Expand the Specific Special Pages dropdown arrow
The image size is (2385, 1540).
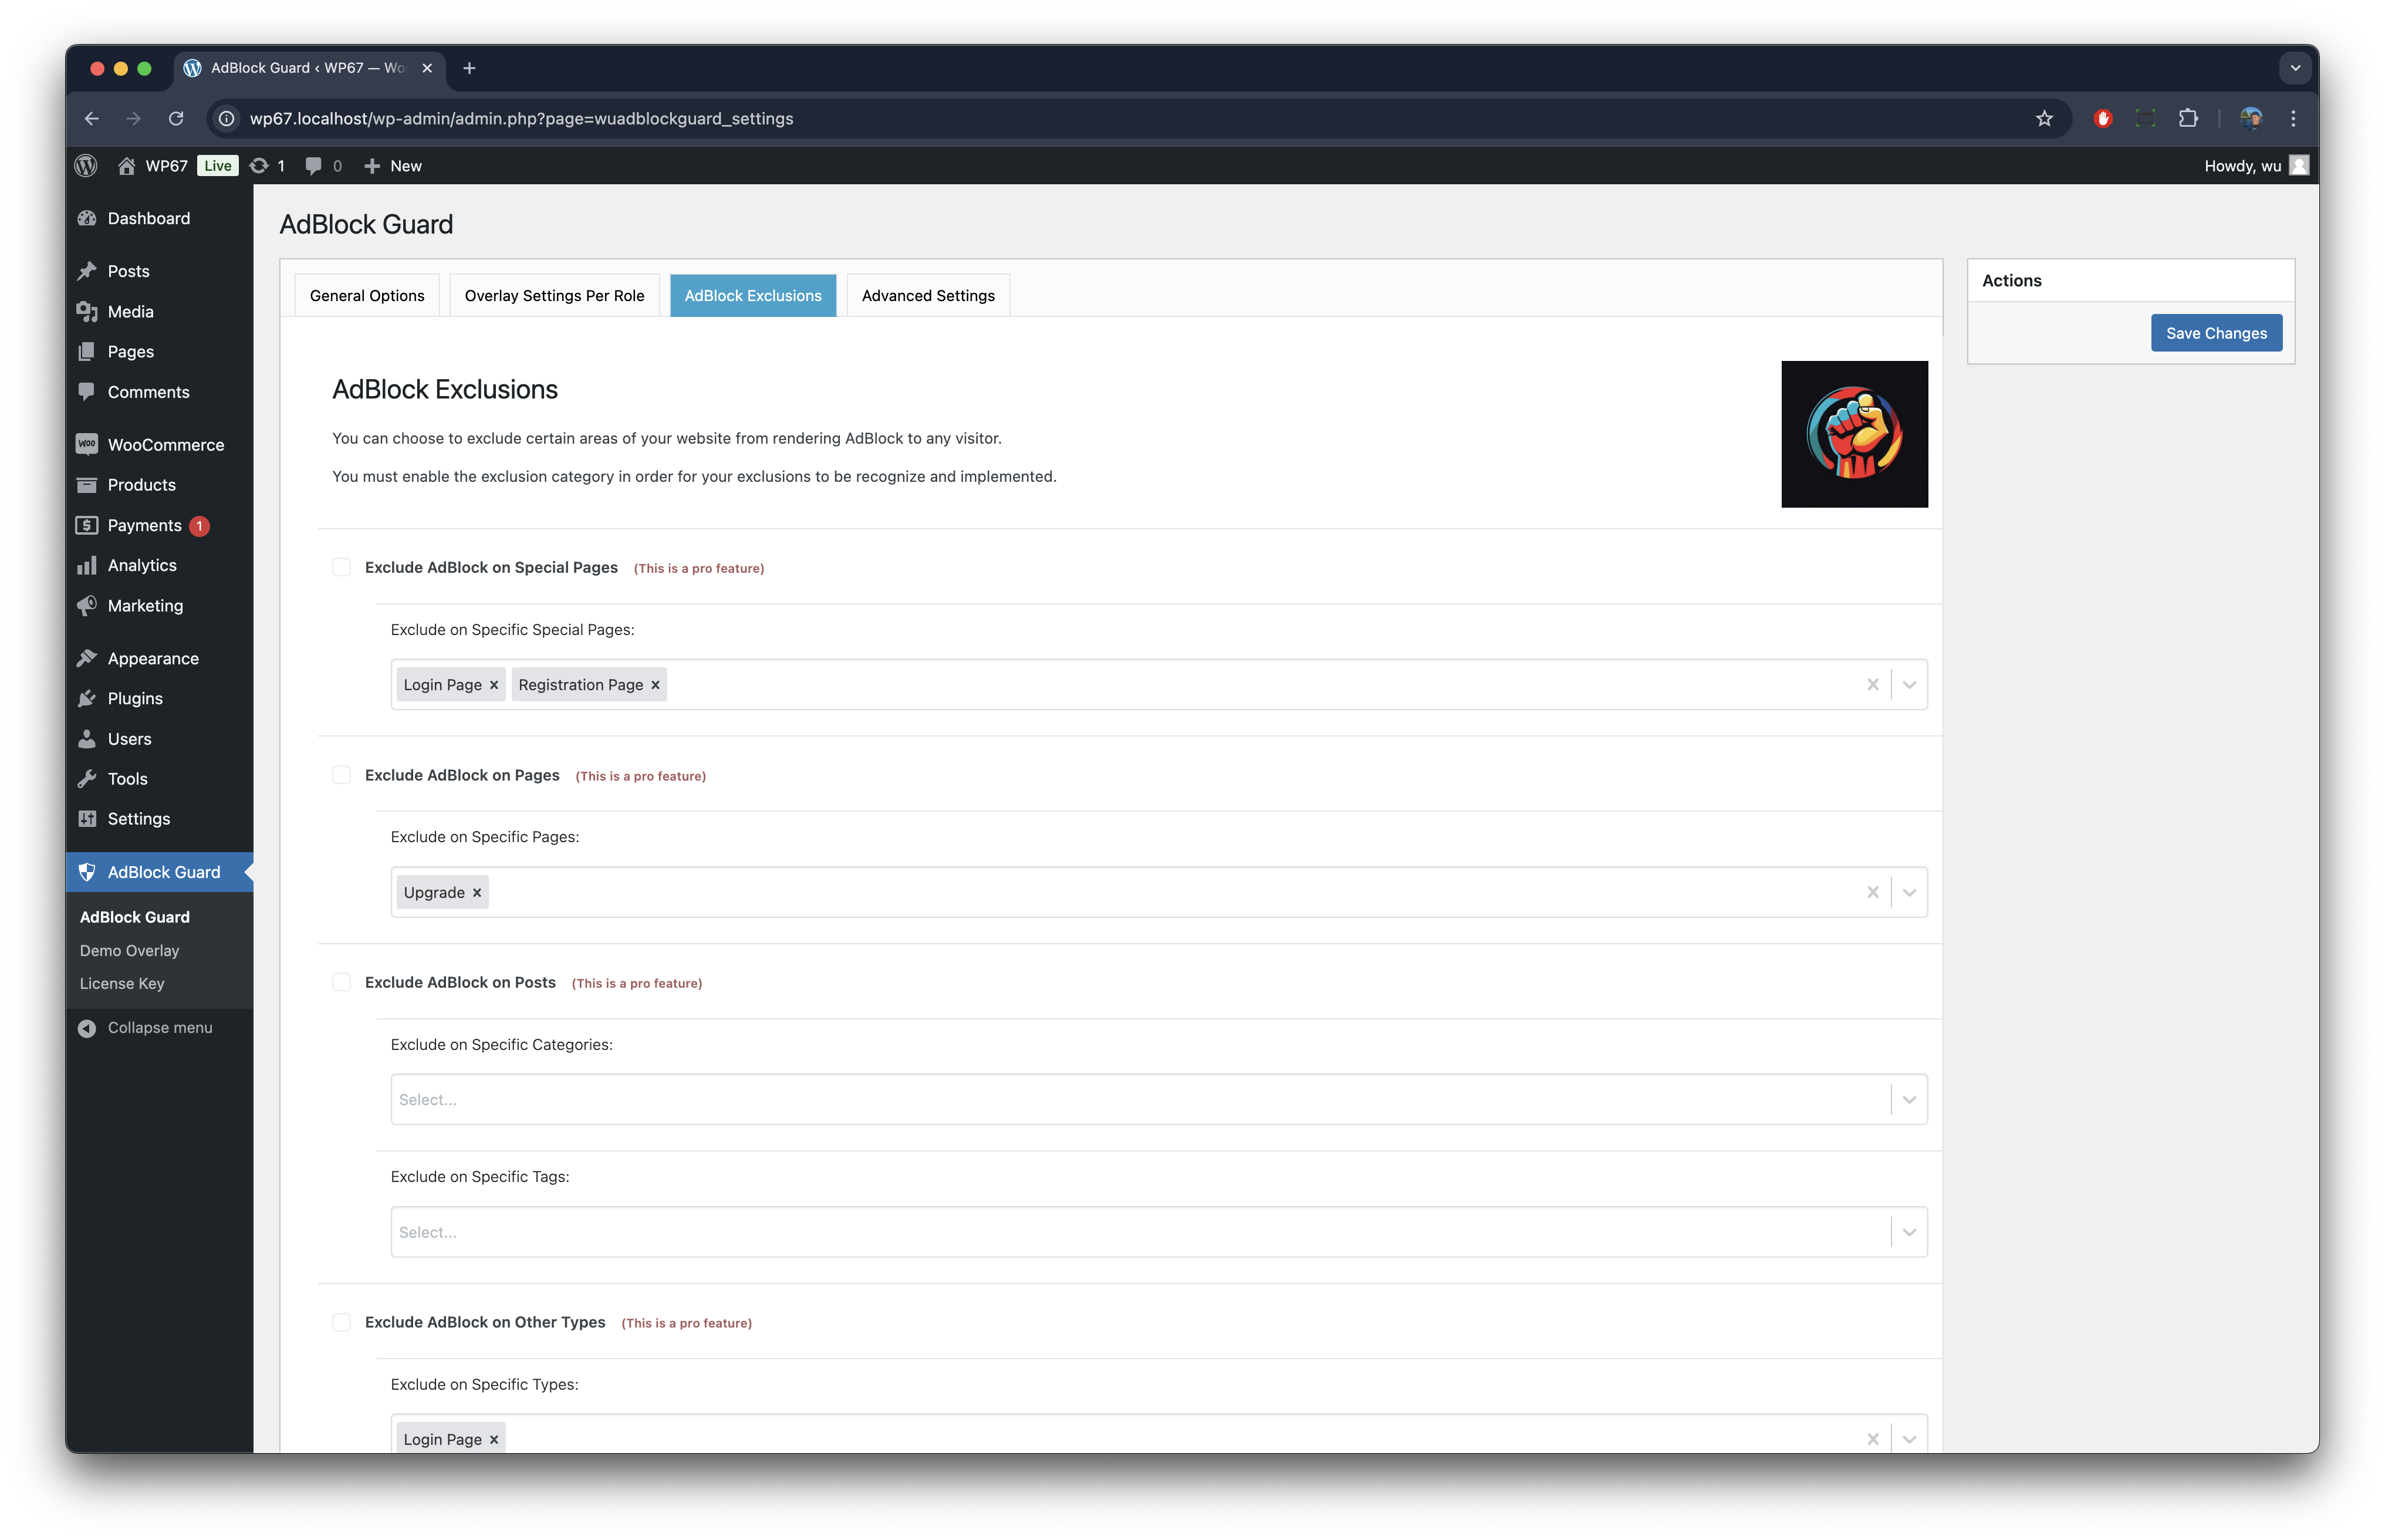(1909, 685)
